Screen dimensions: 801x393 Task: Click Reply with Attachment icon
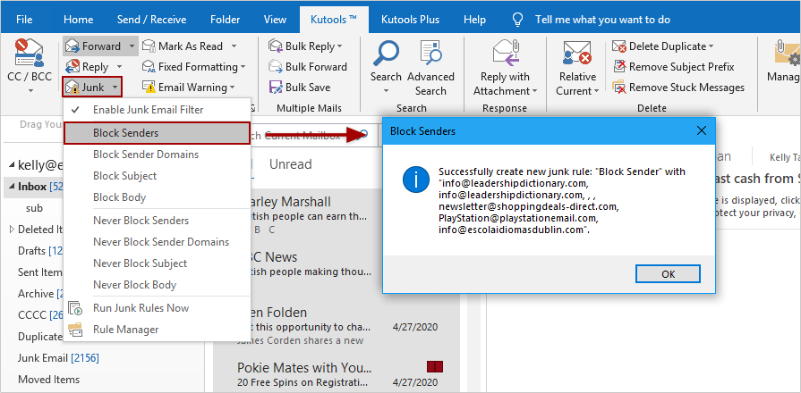(506, 54)
